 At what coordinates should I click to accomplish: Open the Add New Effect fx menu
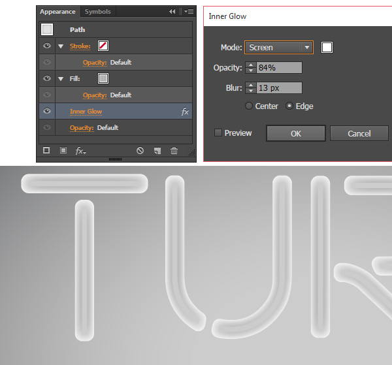(81, 150)
